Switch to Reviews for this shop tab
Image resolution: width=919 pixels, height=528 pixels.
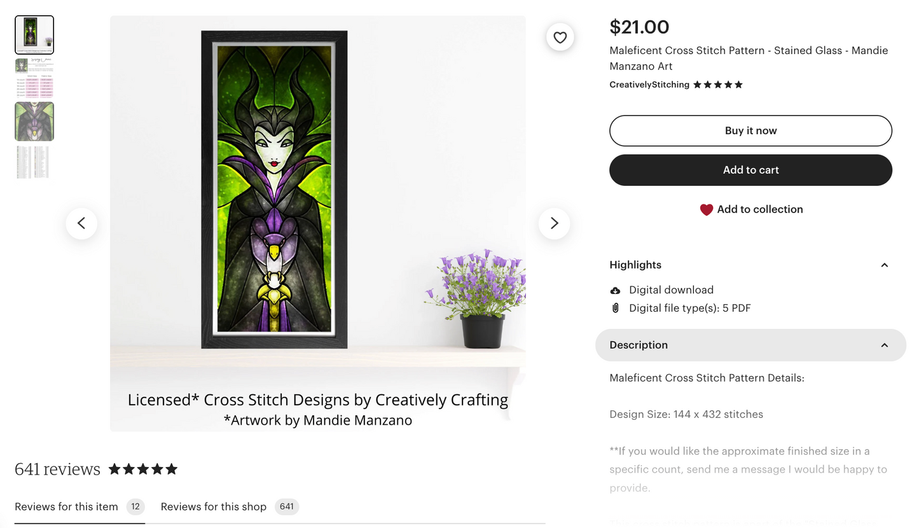point(214,507)
